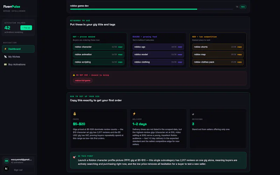Viewport: 280px width, 175px height.
Task: Click the My Niches satellite icon
Action: [x=5, y=57]
